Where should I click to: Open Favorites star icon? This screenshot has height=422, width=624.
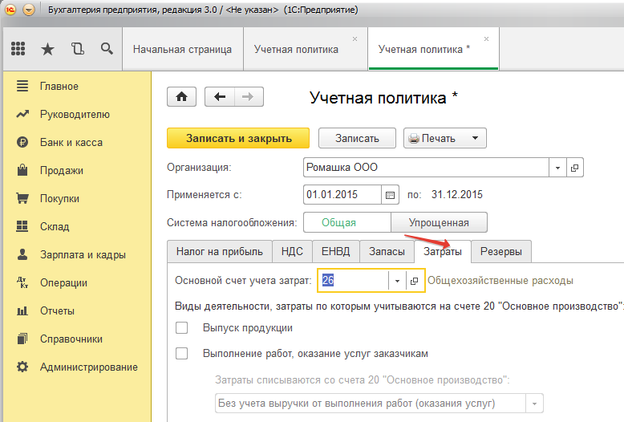point(47,49)
